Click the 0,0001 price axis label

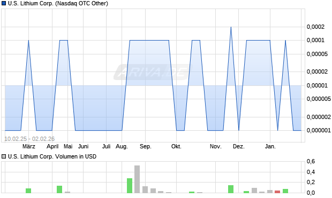point(315,40)
